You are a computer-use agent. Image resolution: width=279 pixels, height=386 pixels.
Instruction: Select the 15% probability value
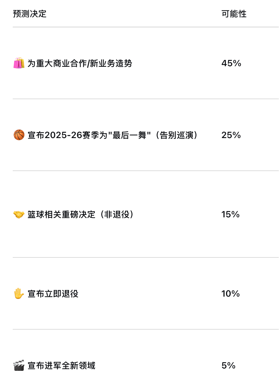tap(230, 214)
